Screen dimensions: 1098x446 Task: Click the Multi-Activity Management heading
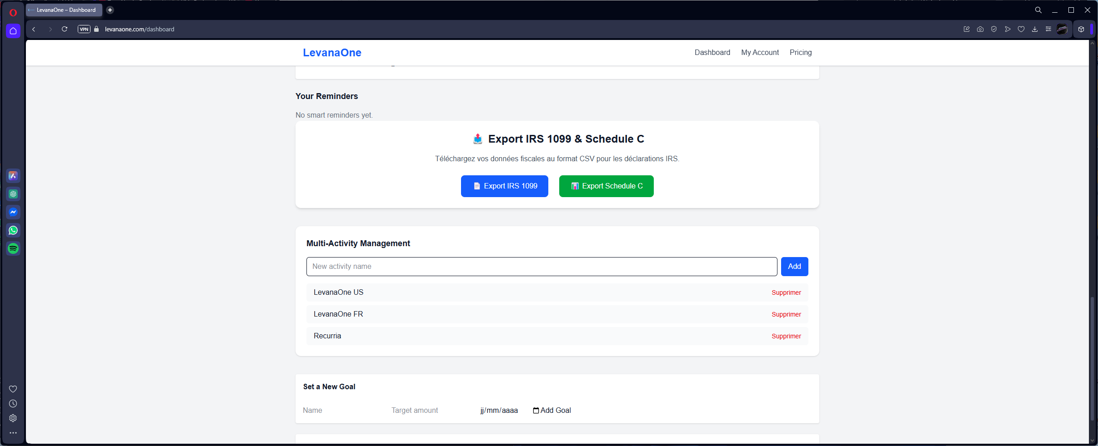tap(358, 243)
